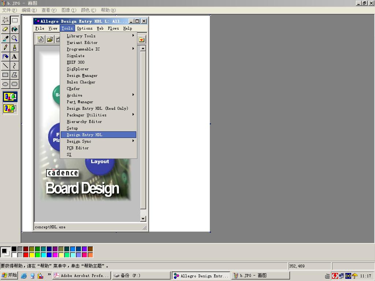Choose the Fill with color bucket tool
375x281 pixels.
click(x=15, y=29)
